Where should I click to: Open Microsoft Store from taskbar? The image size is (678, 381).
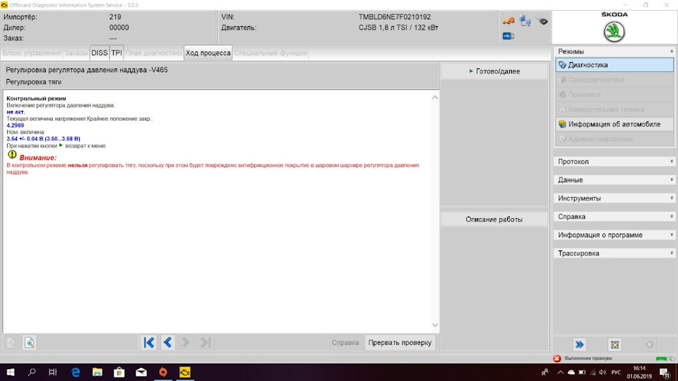[119, 372]
